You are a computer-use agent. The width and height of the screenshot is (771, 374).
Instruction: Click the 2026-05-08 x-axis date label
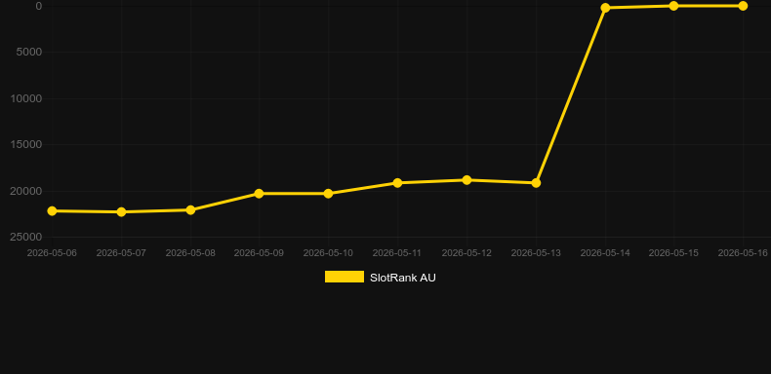pos(190,253)
